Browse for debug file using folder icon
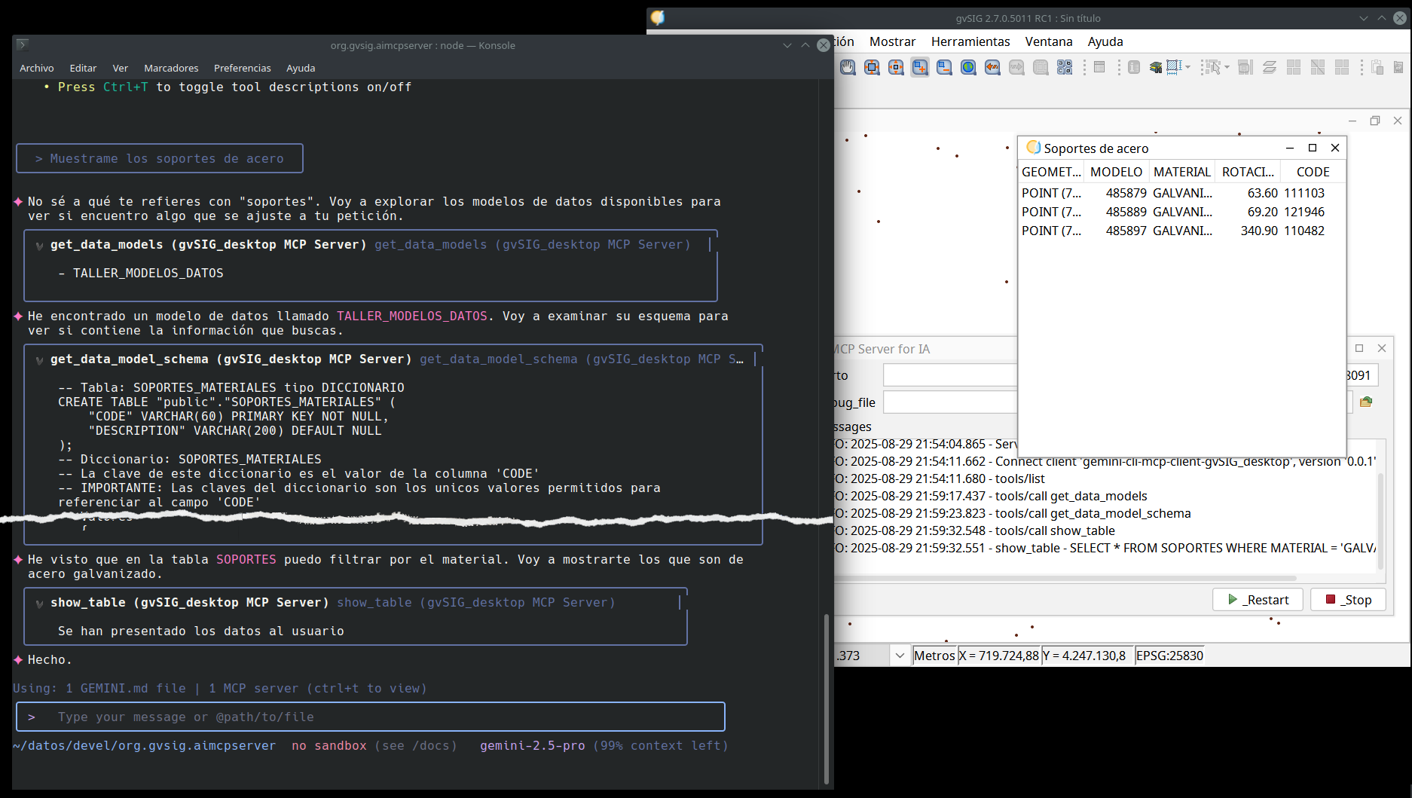The width and height of the screenshot is (1412, 798). [1366, 402]
